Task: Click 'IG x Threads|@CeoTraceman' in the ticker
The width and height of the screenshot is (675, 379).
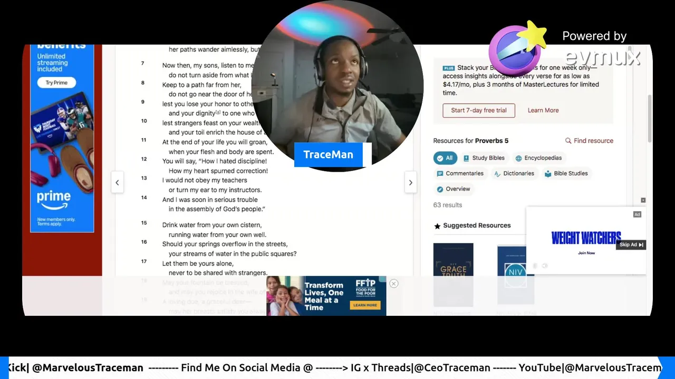Action: (420, 368)
